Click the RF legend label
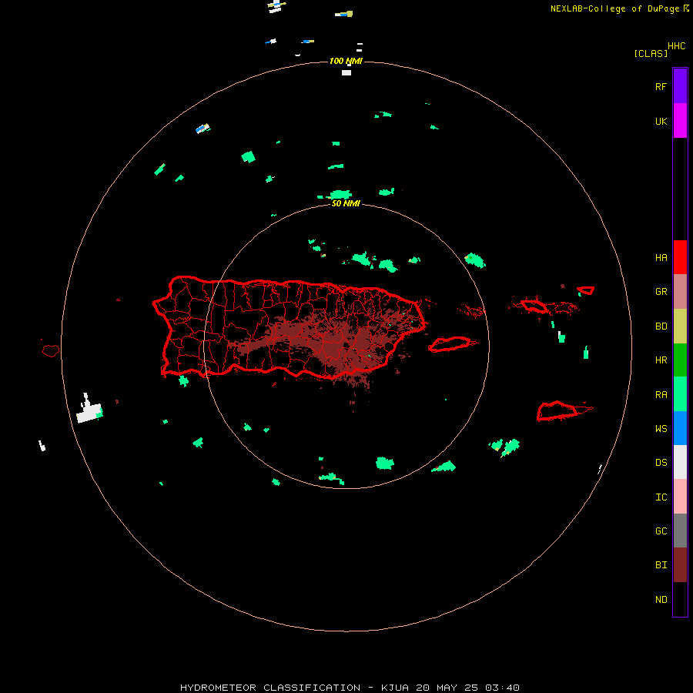The height and width of the screenshot is (693, 693). tap(661, 86)
